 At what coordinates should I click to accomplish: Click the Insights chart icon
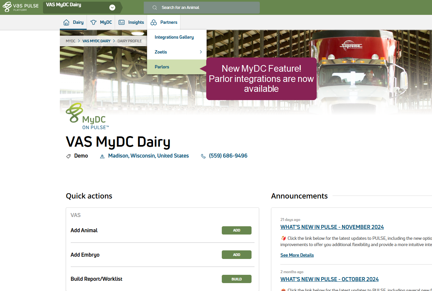click(122, 22)
